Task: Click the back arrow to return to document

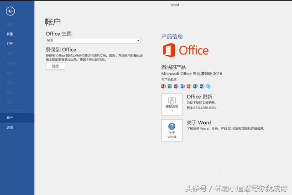Action: tap(10, 11)
